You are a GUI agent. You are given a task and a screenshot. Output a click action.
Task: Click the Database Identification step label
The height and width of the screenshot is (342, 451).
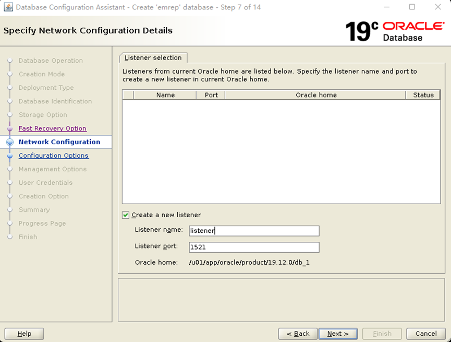click(55, 101)
